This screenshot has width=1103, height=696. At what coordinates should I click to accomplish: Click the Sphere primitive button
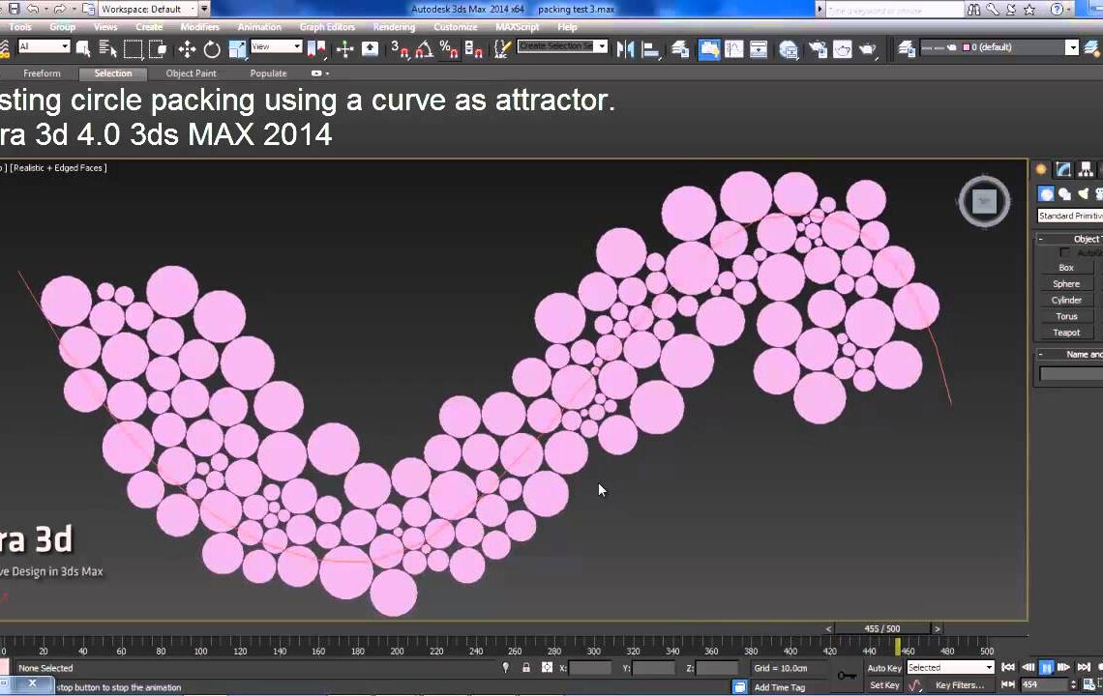pos(1066,284)
